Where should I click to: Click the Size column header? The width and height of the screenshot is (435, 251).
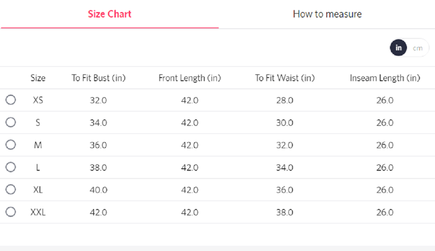pyautogui.click(x=38, y=78)
